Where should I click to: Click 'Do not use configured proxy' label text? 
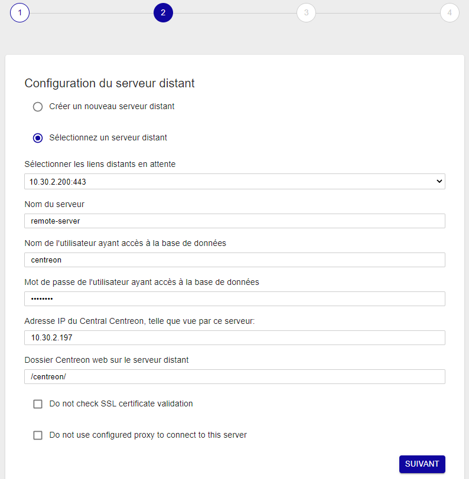(148, 435)
